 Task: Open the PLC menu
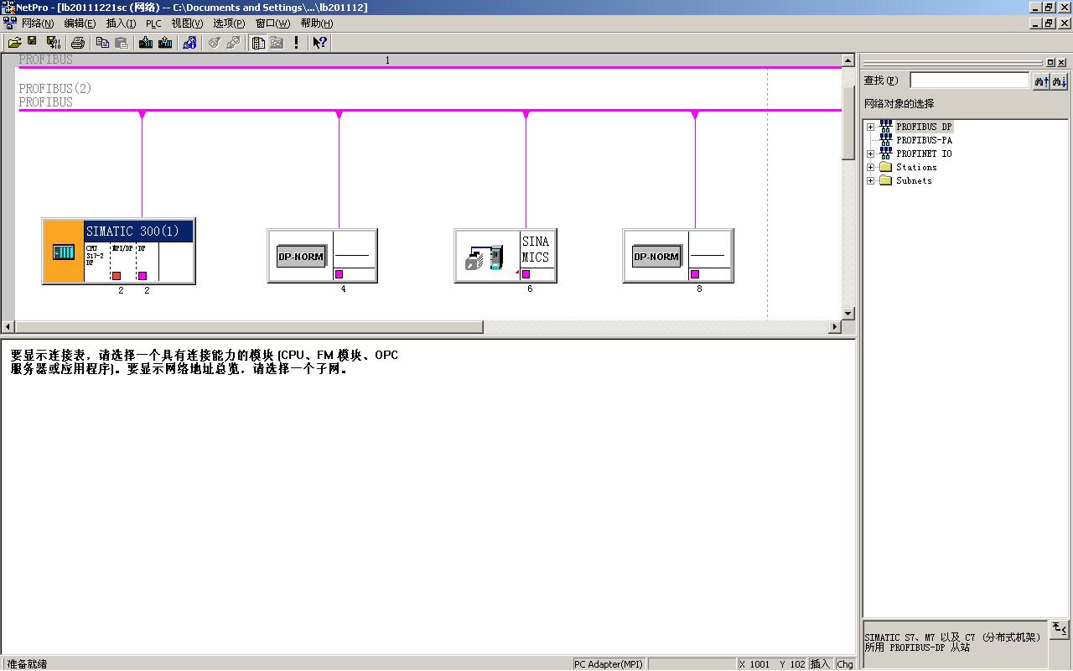point(153,23)
